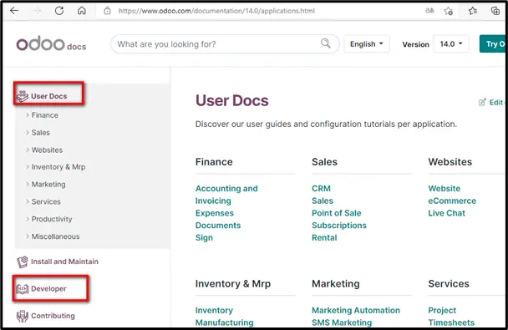Open the Accounting and Invoicing link
This screenshot has width=508, height=330.
click(x=226, y=195)
